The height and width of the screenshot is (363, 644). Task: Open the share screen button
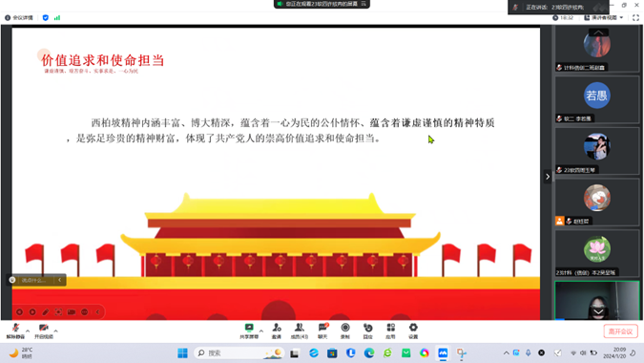pos(249,331)
